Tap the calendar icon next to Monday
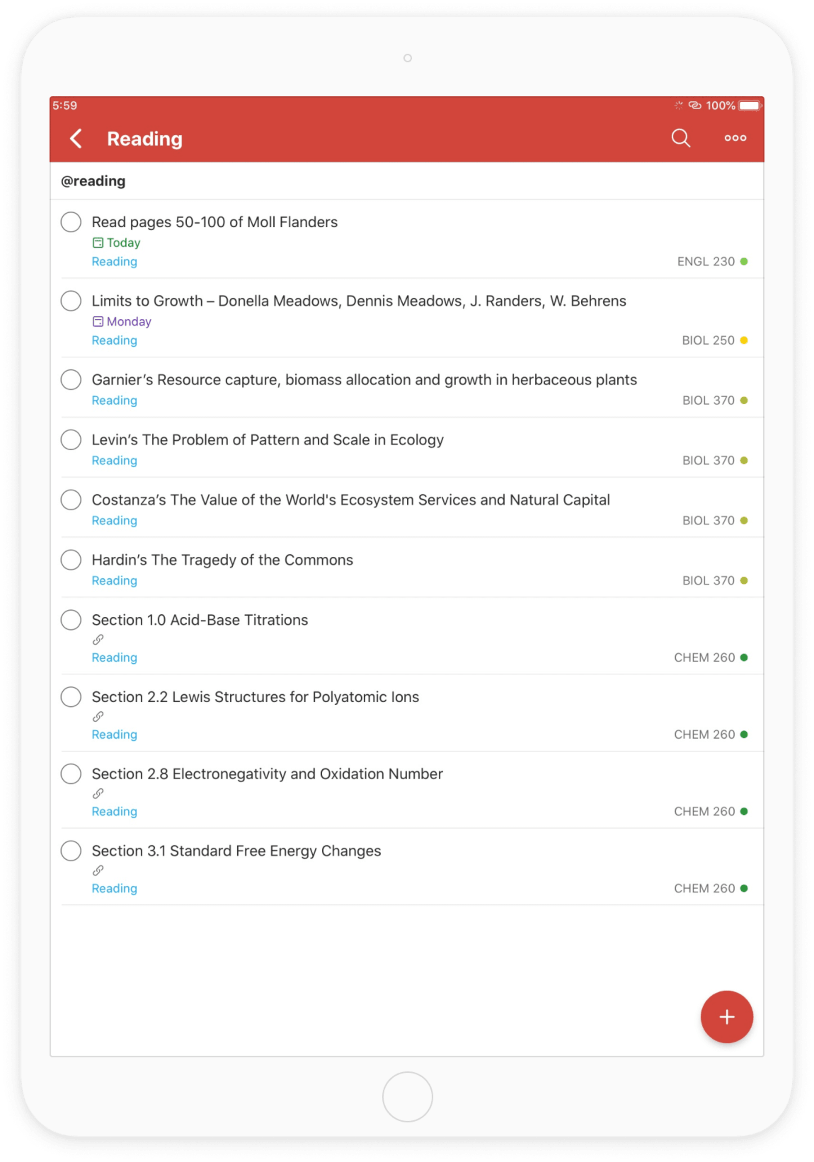 tap(98, 321)
